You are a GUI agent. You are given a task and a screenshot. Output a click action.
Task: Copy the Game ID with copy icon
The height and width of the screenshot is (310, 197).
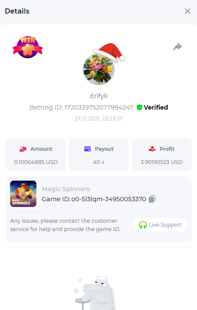pos(152,199)
